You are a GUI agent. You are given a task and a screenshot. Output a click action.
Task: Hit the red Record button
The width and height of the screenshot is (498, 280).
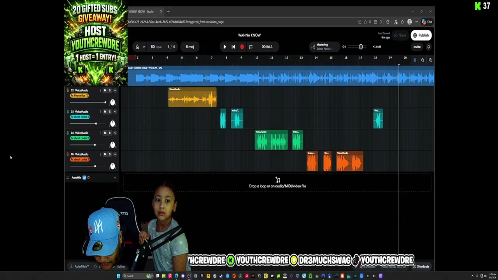(242, 47)
